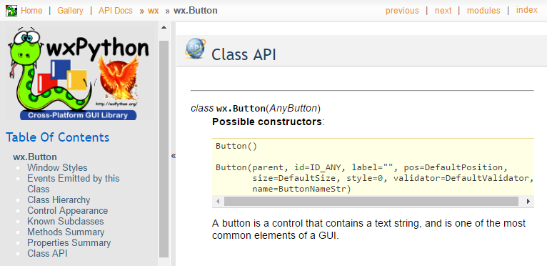Jump to Window Styles section
Viewport: 547px width, 266px height.
pos(57,168)
